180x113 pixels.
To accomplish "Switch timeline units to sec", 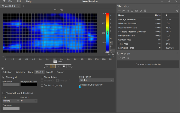I will [55, 62].
